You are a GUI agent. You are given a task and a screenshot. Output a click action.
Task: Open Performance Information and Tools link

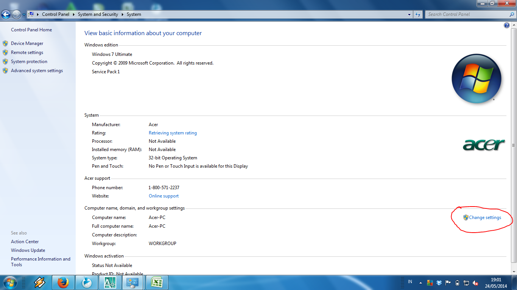coord(40,262)
